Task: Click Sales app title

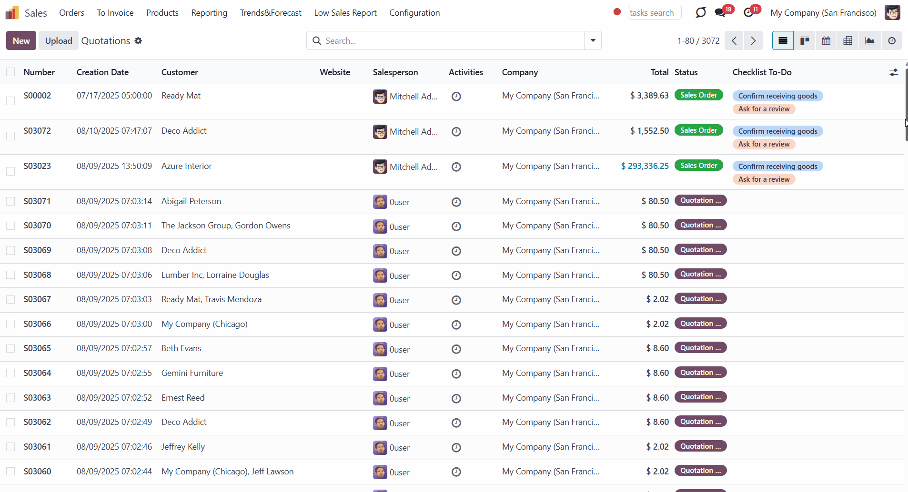Action: (36, 13)
